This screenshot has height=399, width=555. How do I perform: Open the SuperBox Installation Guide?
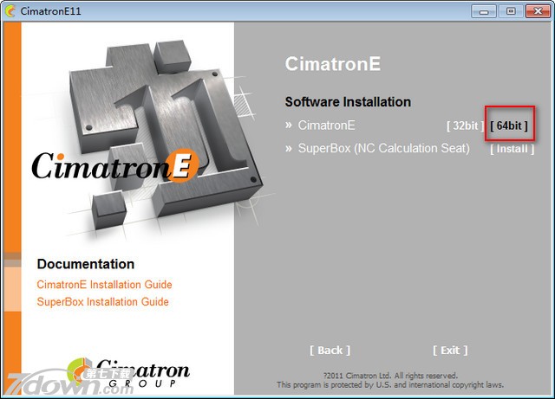click(102, 302)
